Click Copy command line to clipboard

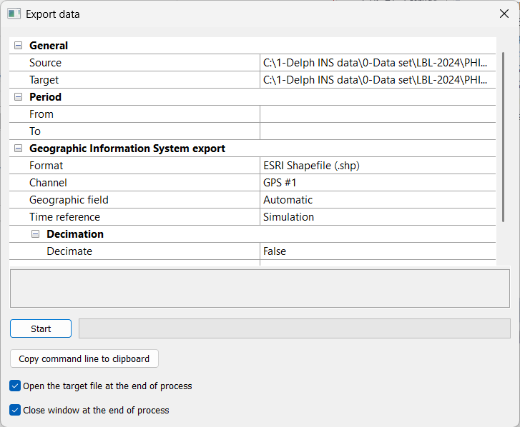point(84,358)
